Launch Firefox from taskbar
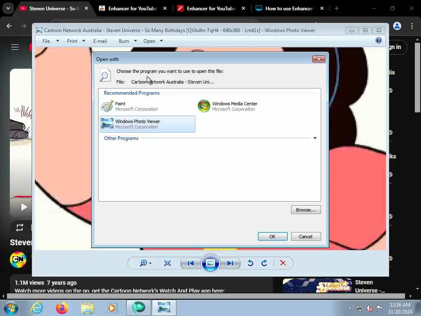 click(x=62, y=308)
